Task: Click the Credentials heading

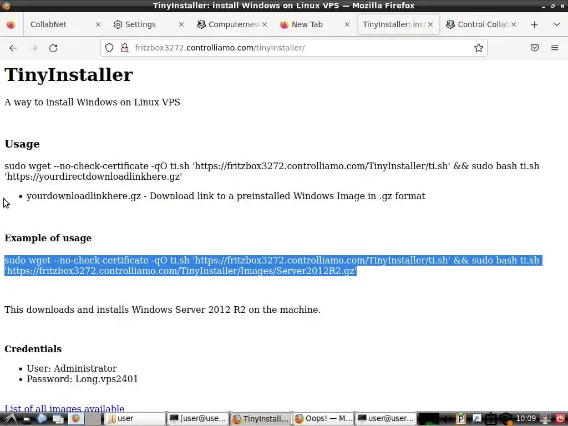Action: pos(33,349)
